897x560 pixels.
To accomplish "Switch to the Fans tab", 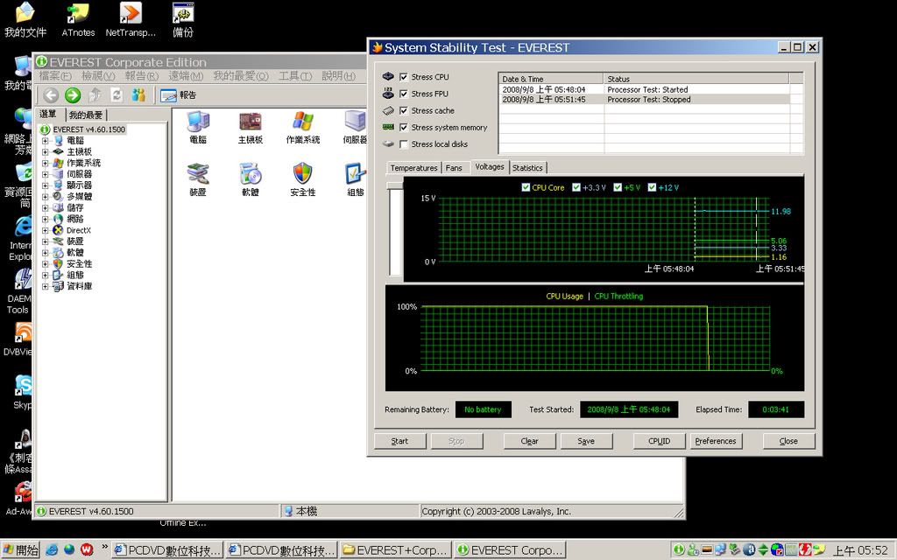I will coord(454,167).
